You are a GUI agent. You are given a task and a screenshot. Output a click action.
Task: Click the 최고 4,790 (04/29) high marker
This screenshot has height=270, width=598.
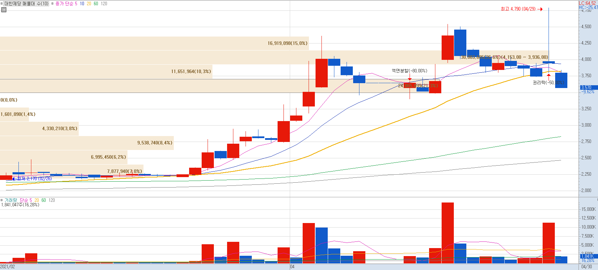point(521,9)
